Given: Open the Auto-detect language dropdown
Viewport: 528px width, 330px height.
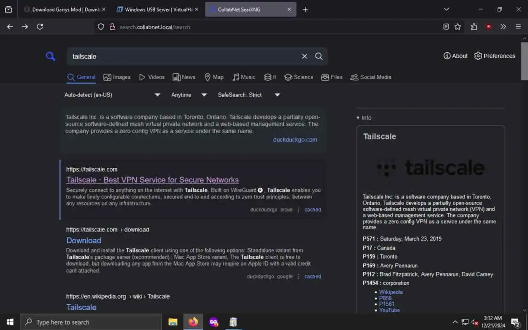Looking at the screenshot, I should point(112,95).
